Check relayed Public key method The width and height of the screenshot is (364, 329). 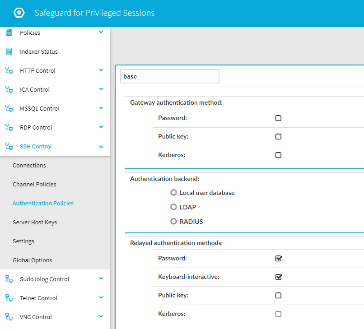[278, 295]
